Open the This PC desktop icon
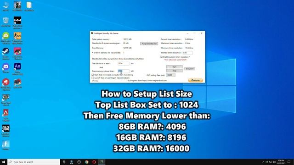Screen dimensions: 294x165 [x=6, y=6]
